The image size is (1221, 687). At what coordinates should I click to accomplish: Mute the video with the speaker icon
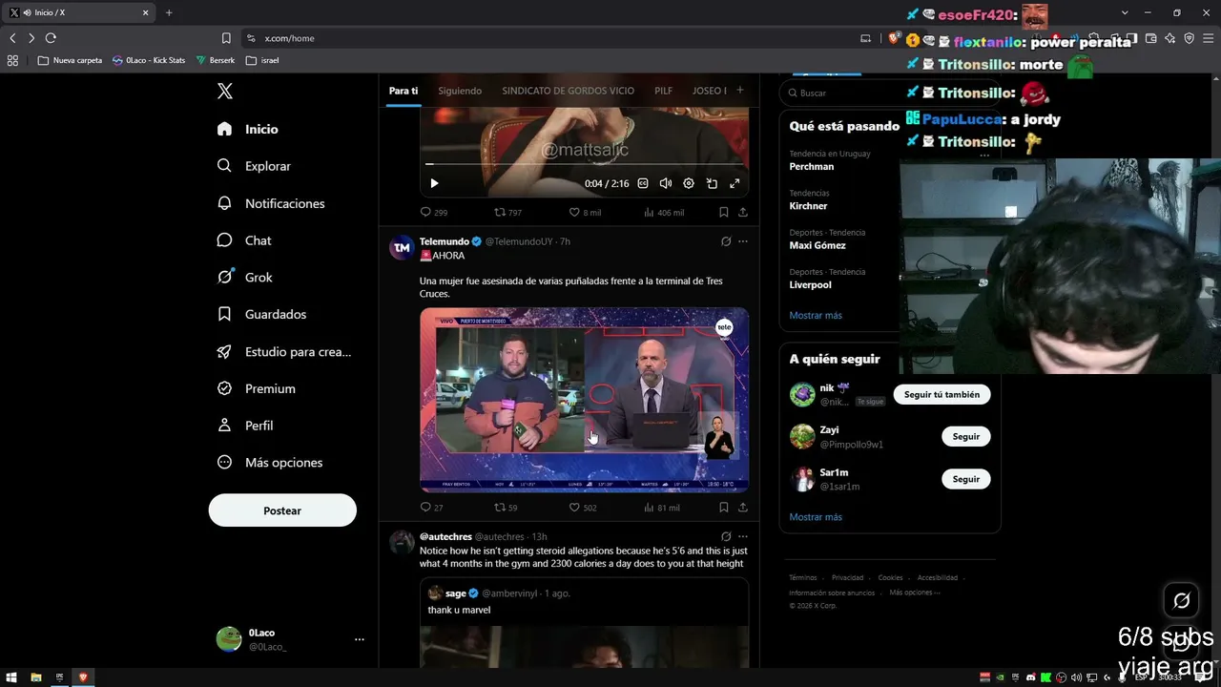click(x=666, y=183)
